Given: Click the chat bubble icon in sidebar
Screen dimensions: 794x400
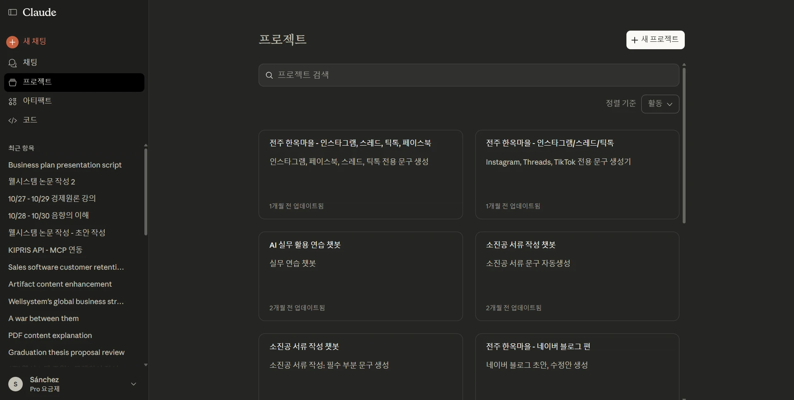Looking at the screenshot, I should (13, 63).
